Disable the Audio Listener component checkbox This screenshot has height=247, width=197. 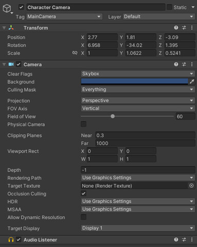click(19, 240)
